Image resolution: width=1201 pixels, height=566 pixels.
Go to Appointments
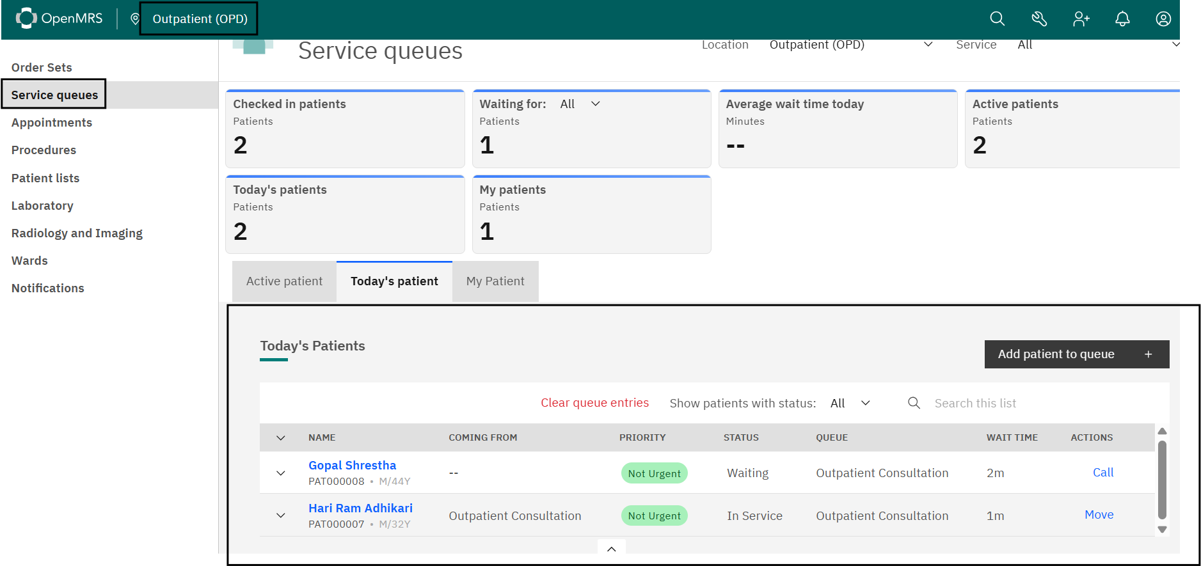tap(52, 122)
